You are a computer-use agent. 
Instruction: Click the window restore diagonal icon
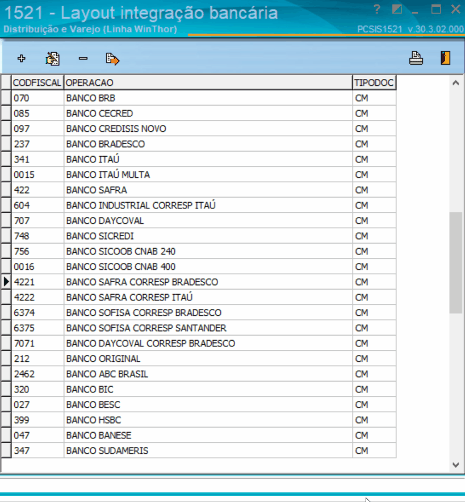(397, 9)
